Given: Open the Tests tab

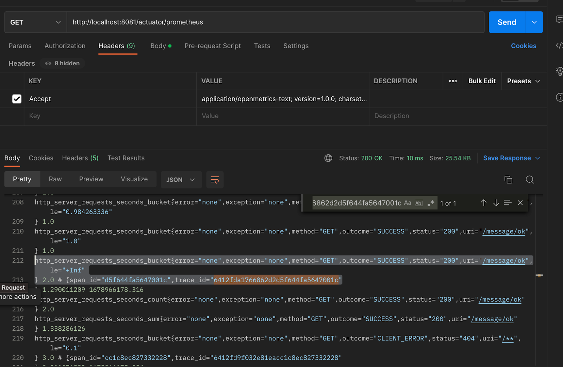Looking at the screenshot, I should [262, 46].
